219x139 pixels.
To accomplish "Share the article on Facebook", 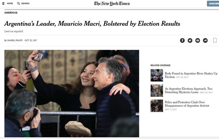I will click(x=182, y=40).
